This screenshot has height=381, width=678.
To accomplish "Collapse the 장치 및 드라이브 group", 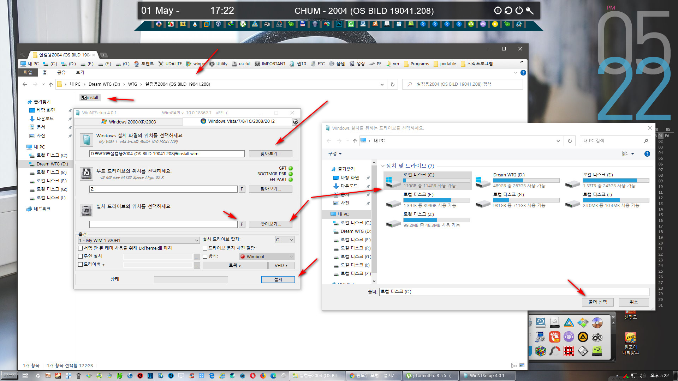I will (382, 166).
